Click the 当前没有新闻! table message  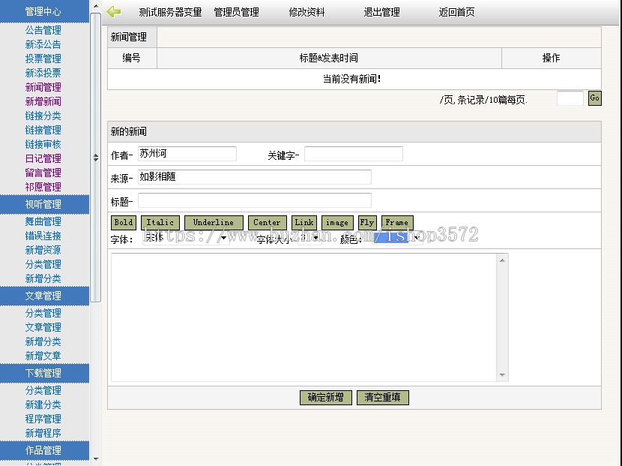point(351,79)
